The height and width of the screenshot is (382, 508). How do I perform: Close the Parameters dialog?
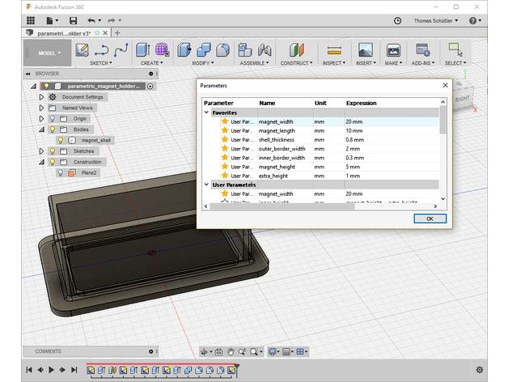pyautogui.click(x=445, y=85)
